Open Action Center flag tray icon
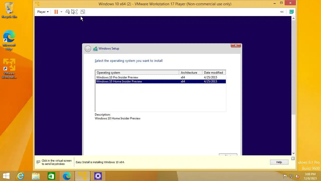This screenshot has width=321, height=181. coord(285,176)
